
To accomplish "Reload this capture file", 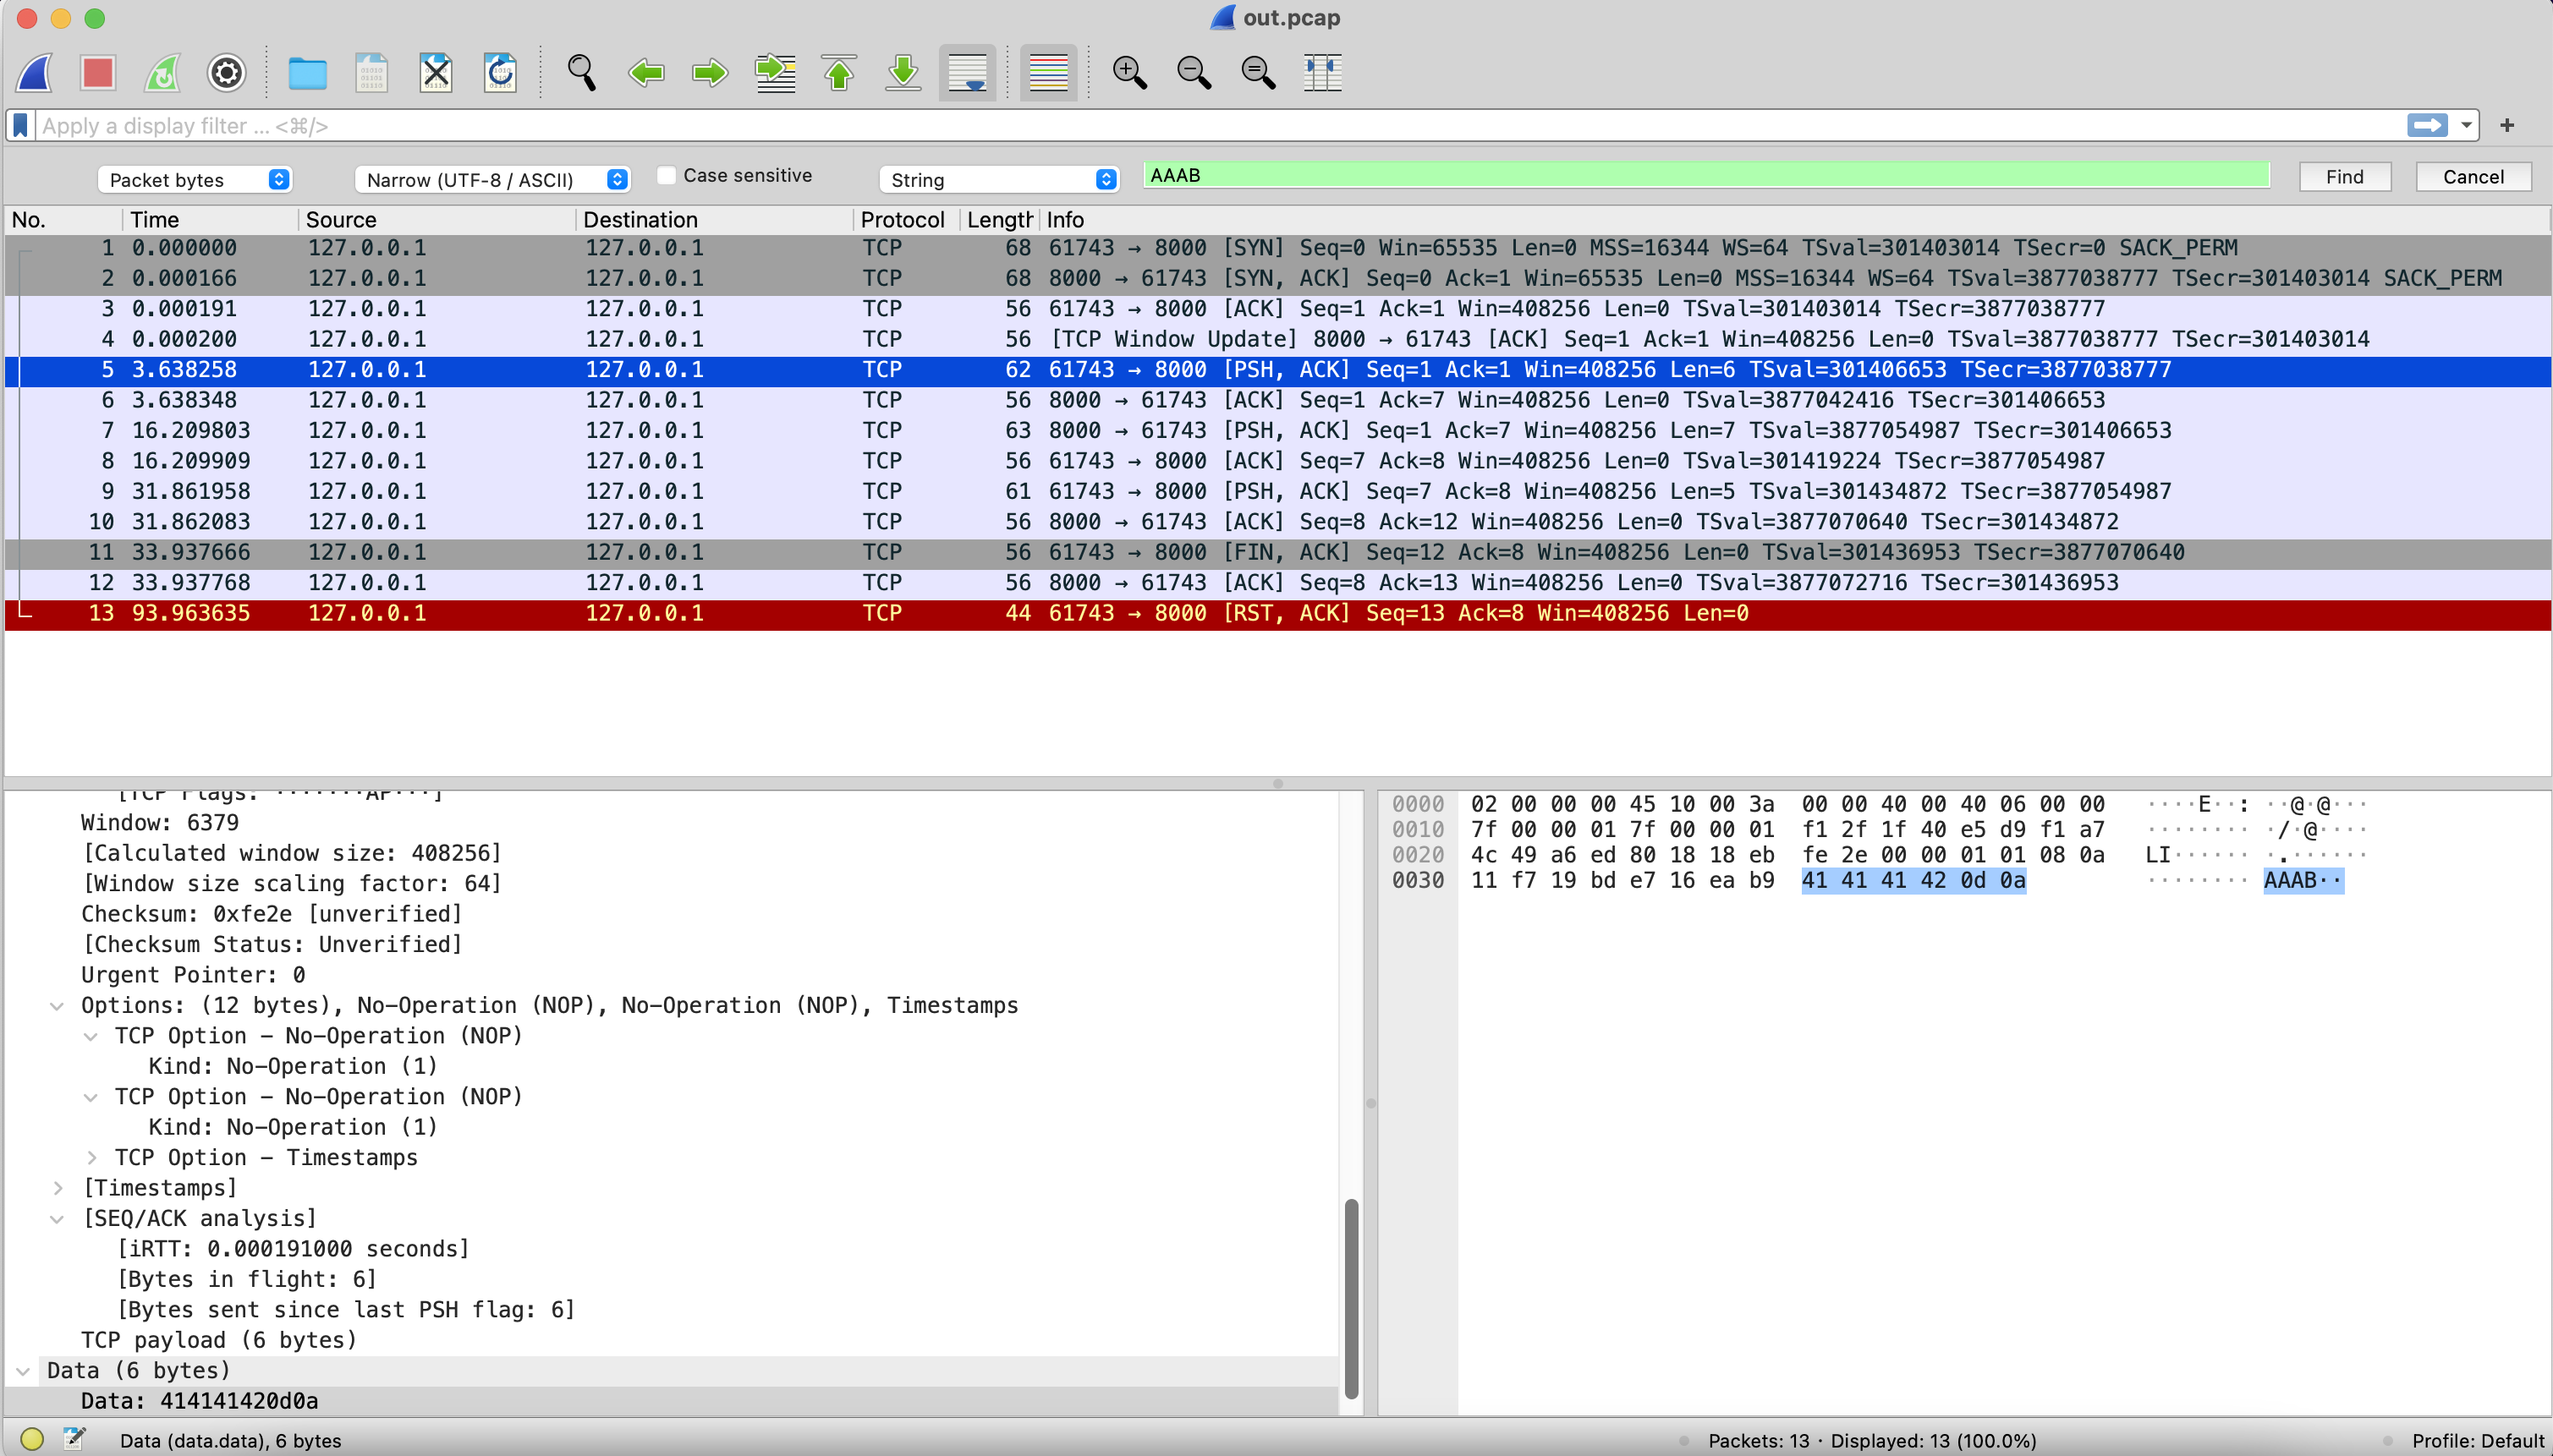I will (499, 72).
